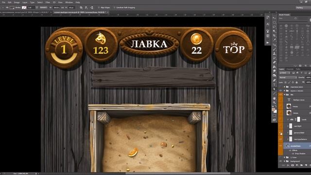The height and width of the screenshot is (175, 311).
Task: Open the Actions panel play icon
Action: pyautogui.click(x=268, y=43)
